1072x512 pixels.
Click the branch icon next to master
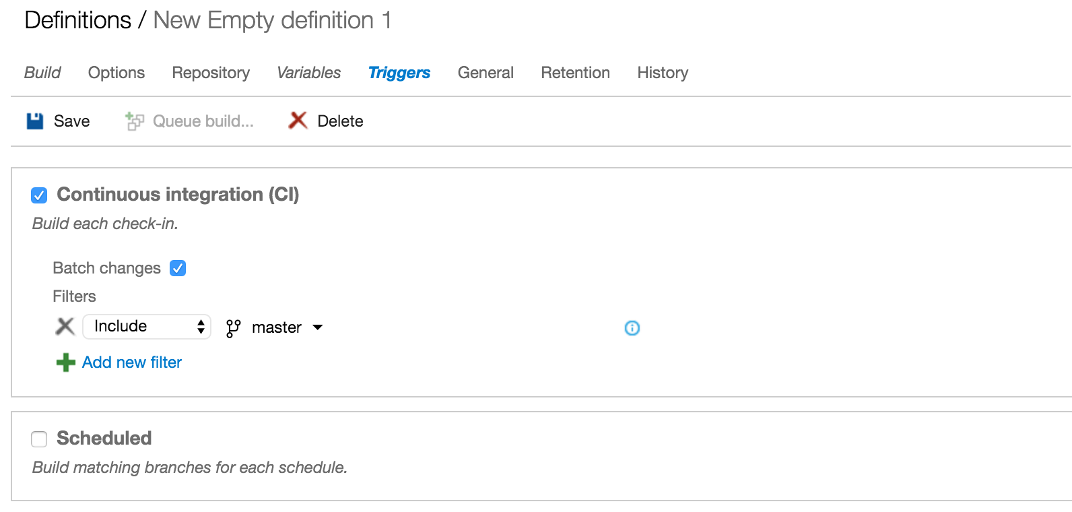click(233, 328)
